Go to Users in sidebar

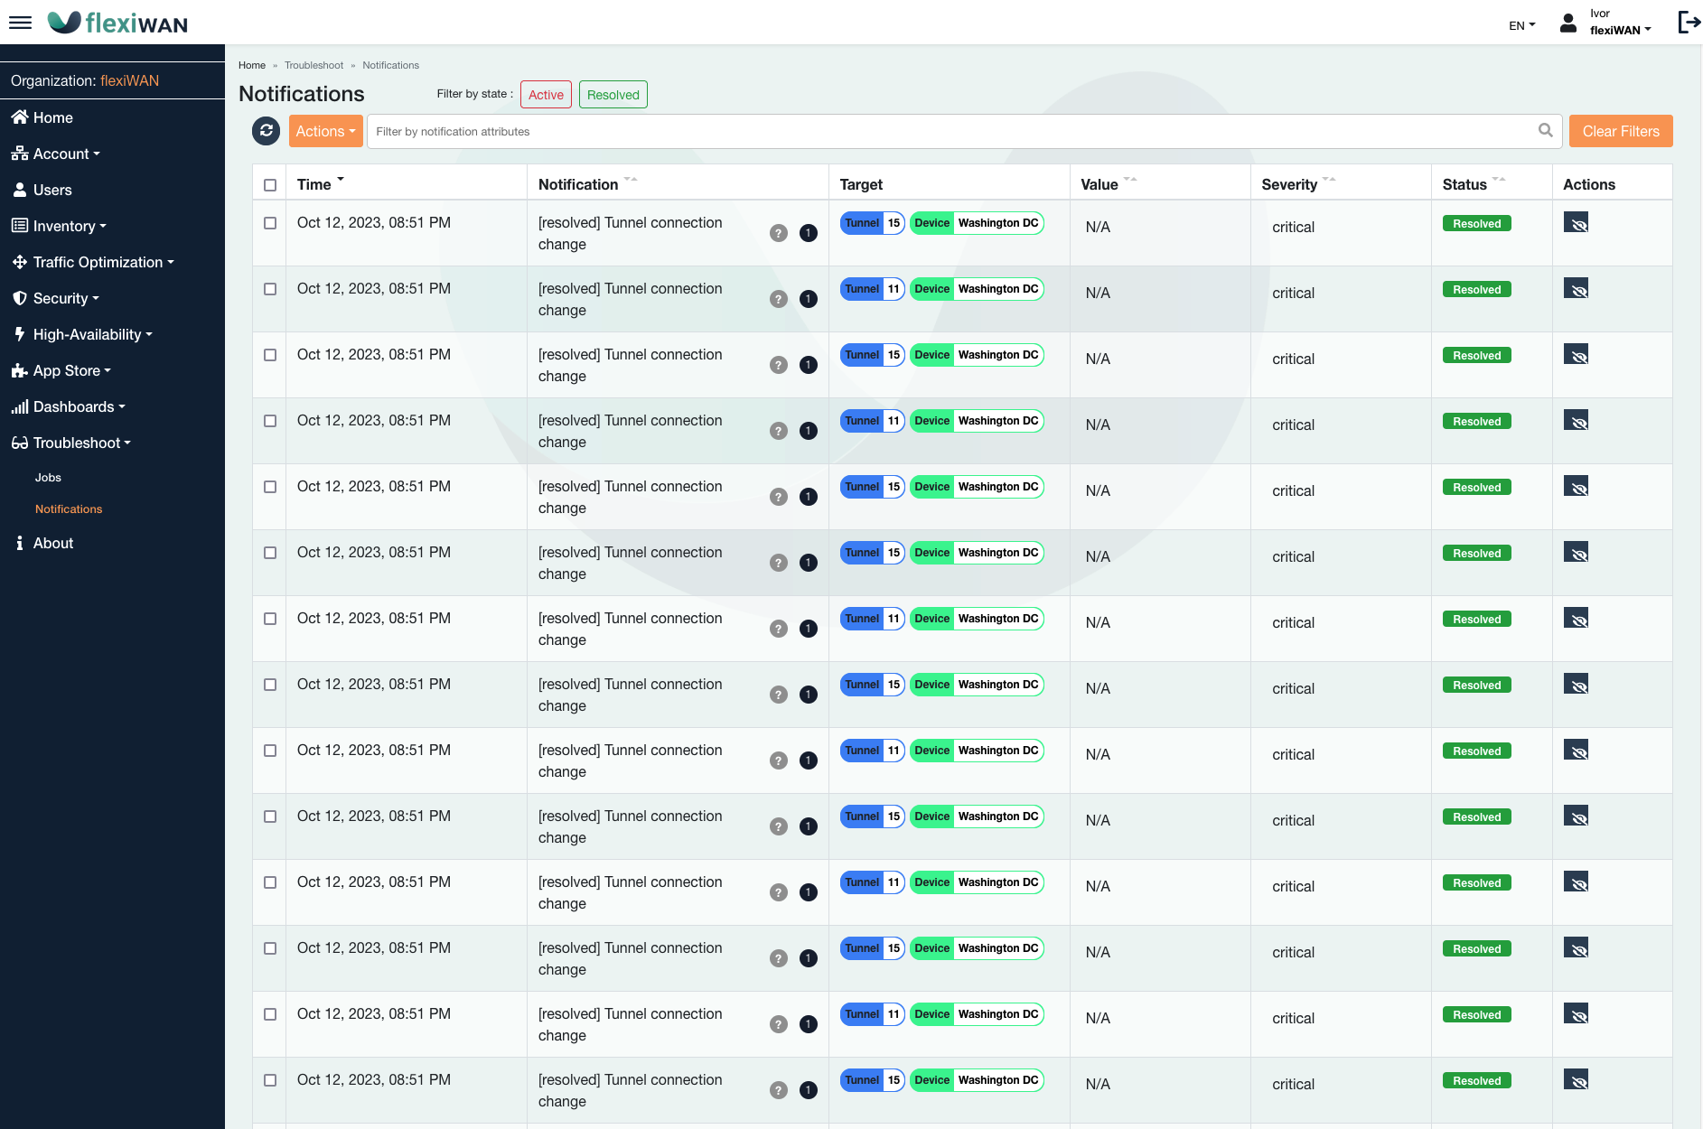pos(52,190)
